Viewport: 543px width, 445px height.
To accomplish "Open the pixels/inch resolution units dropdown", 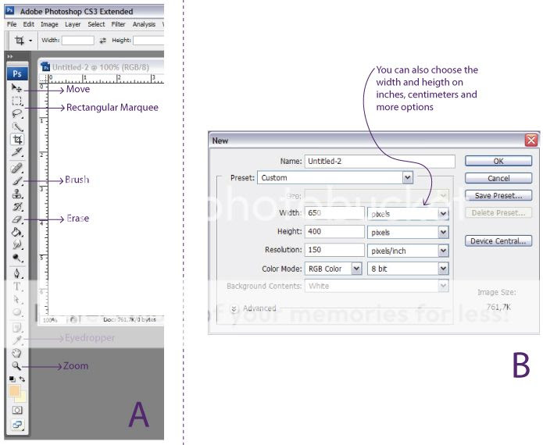I will [408, 251].
